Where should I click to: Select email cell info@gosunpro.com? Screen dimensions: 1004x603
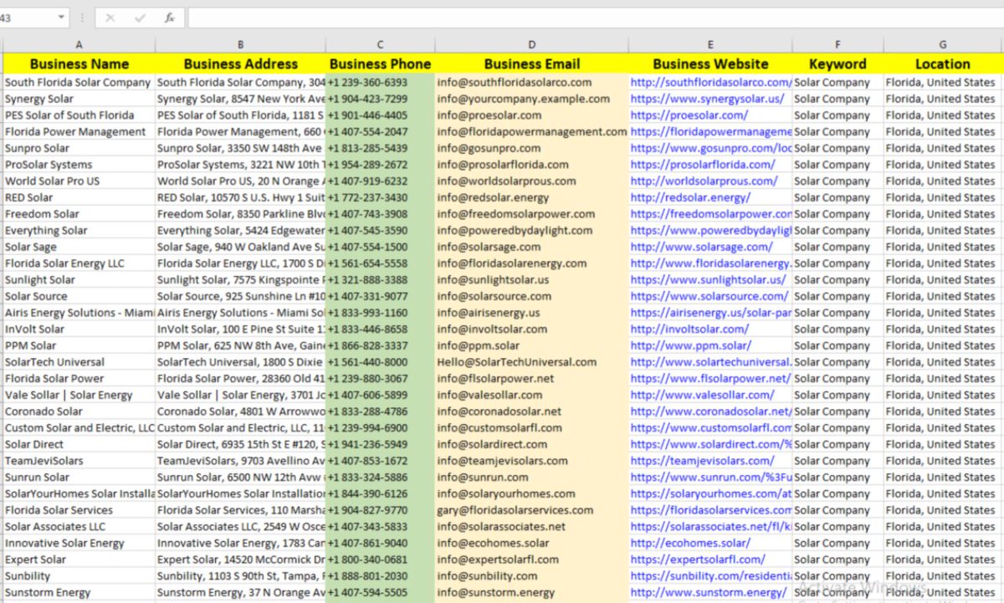point(531,148)
